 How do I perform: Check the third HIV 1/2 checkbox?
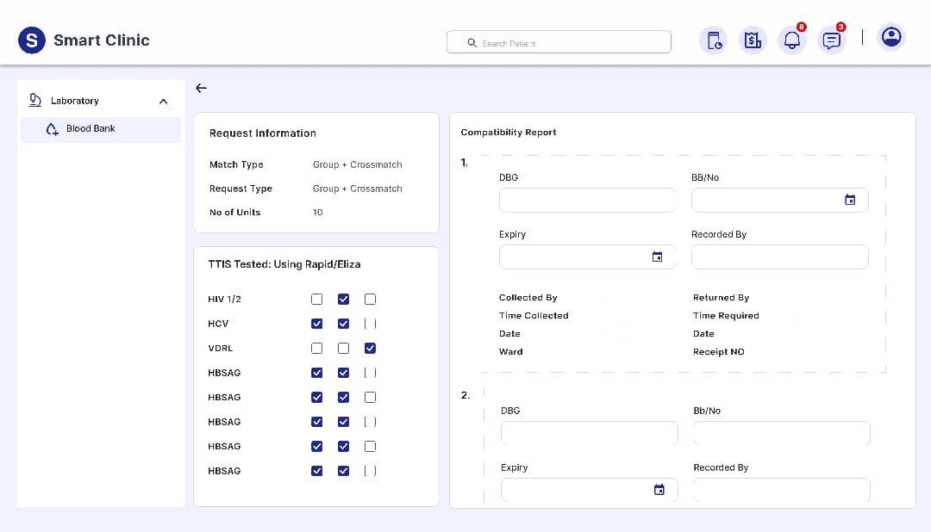pyautogui.click(x=370, y=299)
